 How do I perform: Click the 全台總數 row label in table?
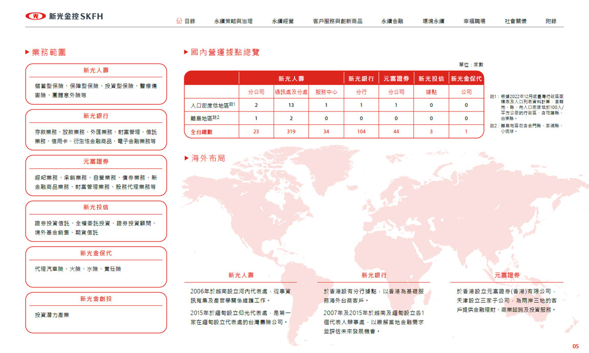point(198,132)
